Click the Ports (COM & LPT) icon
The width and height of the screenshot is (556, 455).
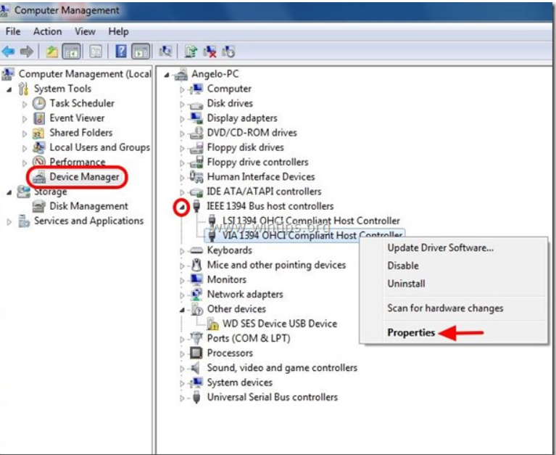tap(196, 337)
